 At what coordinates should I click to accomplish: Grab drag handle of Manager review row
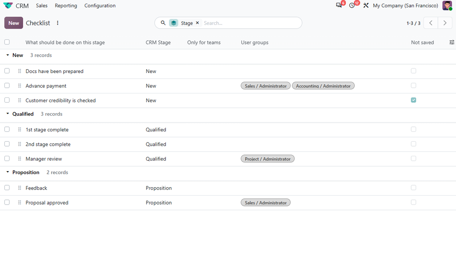[19, 159]
